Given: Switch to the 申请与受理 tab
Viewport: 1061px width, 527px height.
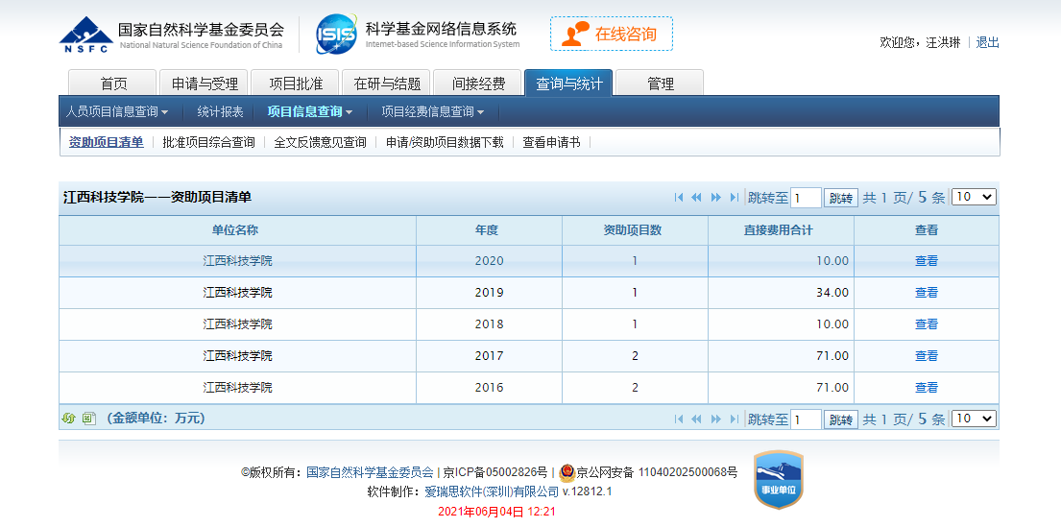Looking at the screenshot, I should tap(199, 84).
